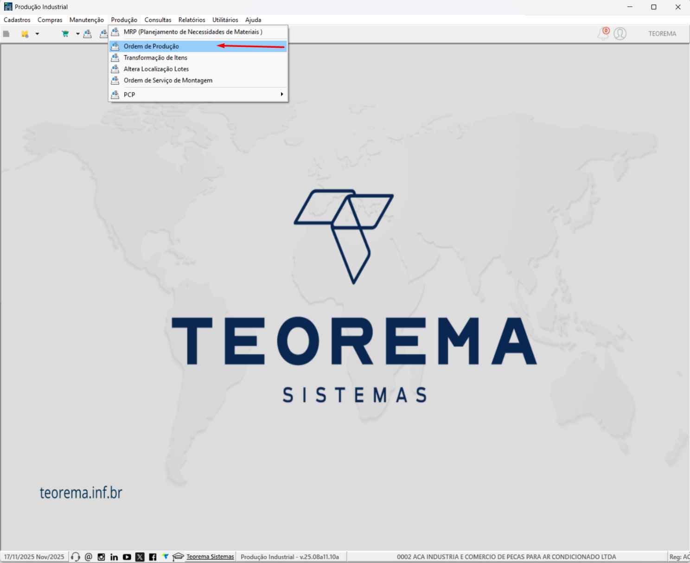The width and height of the screenshot is (690, 563).
Task: Click the TEOREMA user name label
Action: [662, 33]
